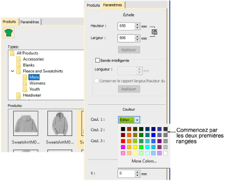Image resolution: width=225 pixels, height=189 pixels.
Task: Pick the dark maroon color swatch
Action: pos(123,135)
